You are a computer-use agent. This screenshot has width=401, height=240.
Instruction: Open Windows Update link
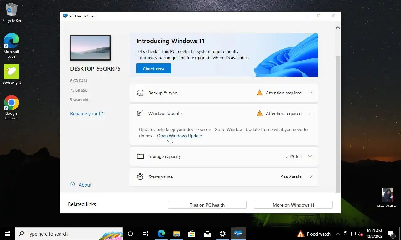pos(180,136)
